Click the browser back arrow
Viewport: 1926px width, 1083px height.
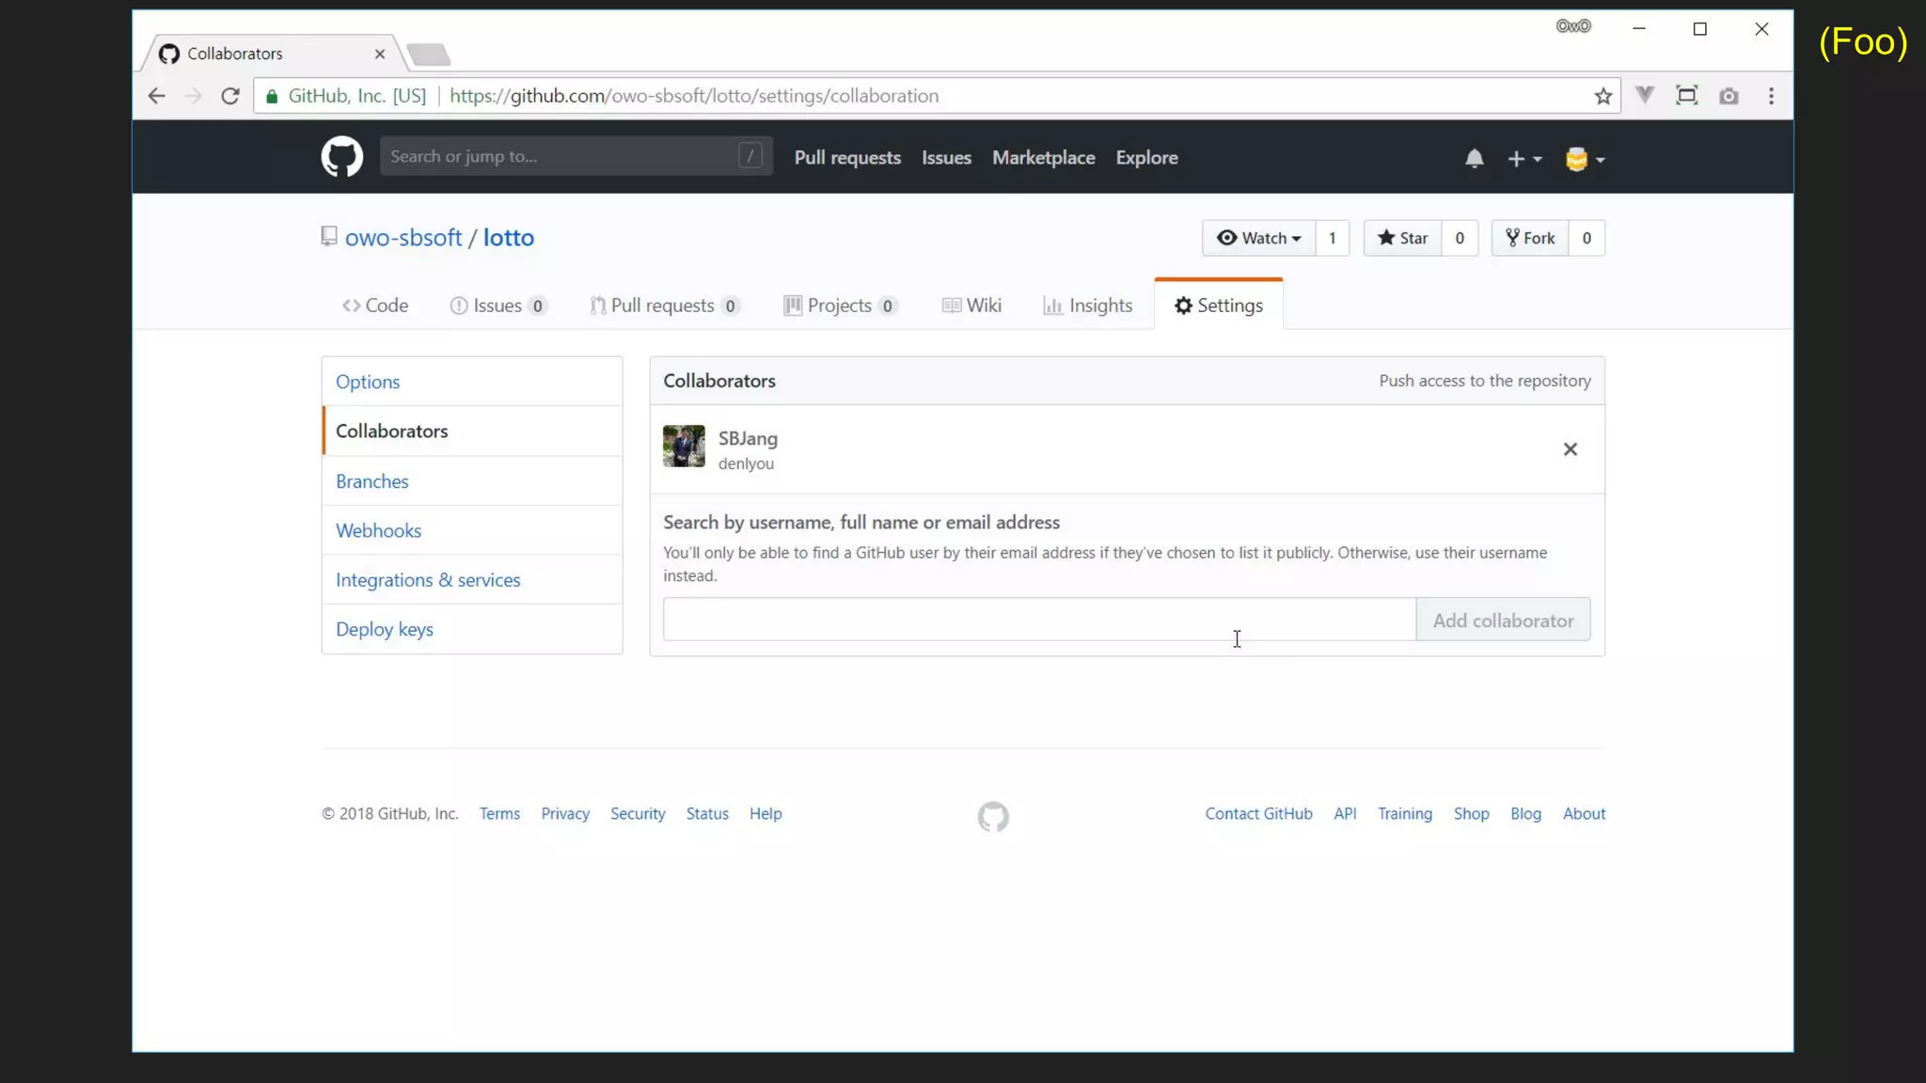click(157, 96)
